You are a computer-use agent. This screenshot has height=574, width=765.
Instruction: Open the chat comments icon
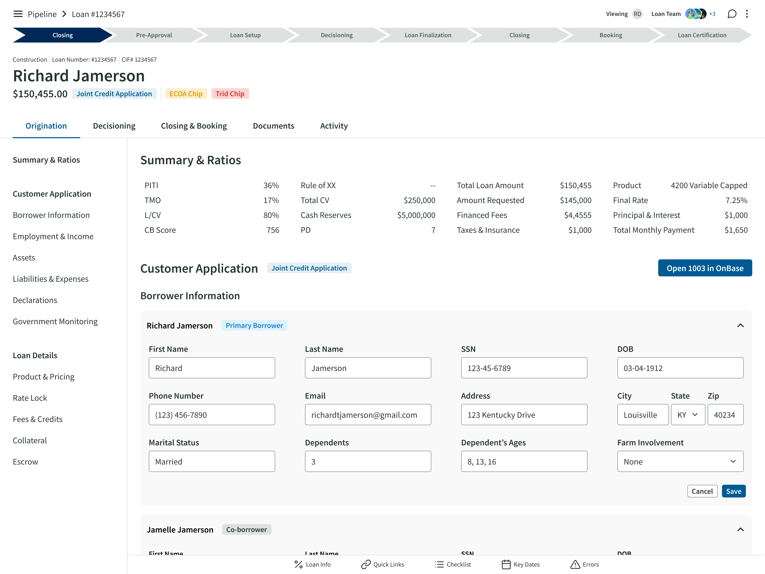tap(732, 14)
